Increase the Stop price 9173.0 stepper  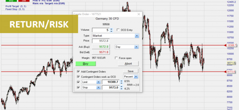121,86
